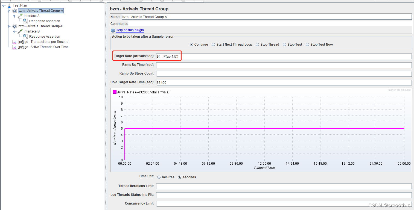Select jp@gc - Transactions per Second listener
This screenshot has height=210, width=414.
point(43,42)
